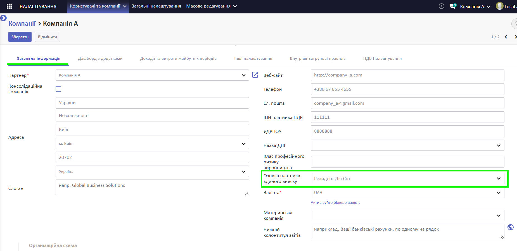Click globe translate icon beside footer field
Viewport: 517px width, 251px height.
pos(511,227)
